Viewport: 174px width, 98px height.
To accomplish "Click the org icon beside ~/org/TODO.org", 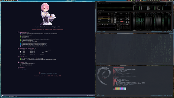I will 20,36.
